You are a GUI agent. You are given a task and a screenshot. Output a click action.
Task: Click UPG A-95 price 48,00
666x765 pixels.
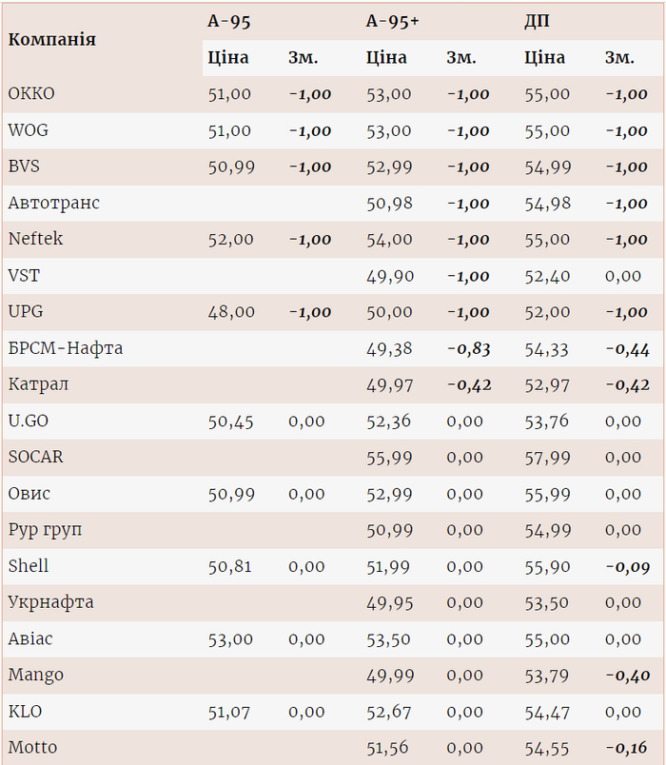[231, 312]
